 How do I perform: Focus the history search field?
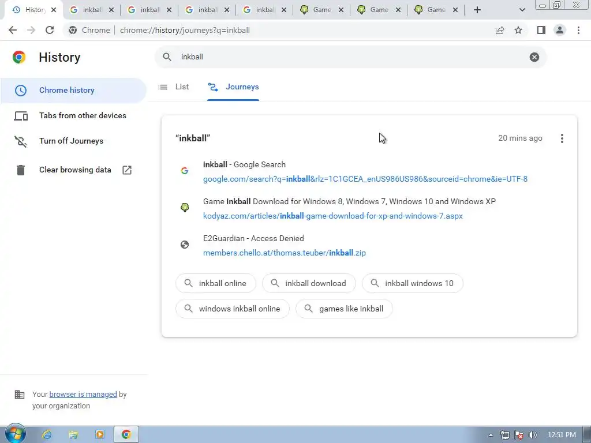point(350,57)
